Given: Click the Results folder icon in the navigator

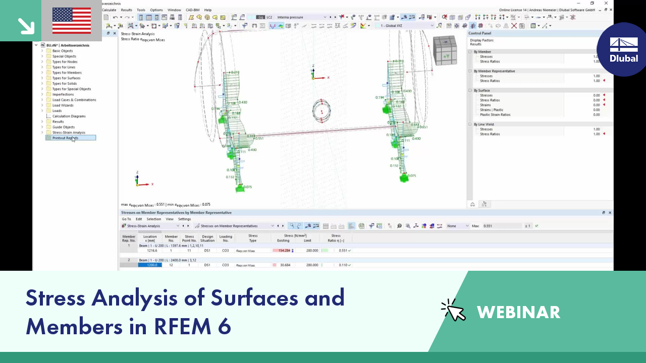Looking at the screenshot, I should coord(48,122).
